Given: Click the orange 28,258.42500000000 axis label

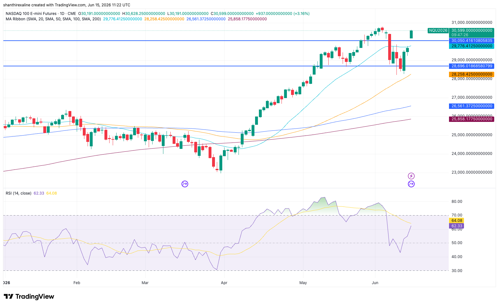Looking at the screenshot, I should tap(472, 74).
